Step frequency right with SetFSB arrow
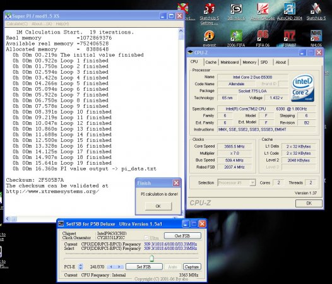This screenshot has width=332, height=284. 119,266
